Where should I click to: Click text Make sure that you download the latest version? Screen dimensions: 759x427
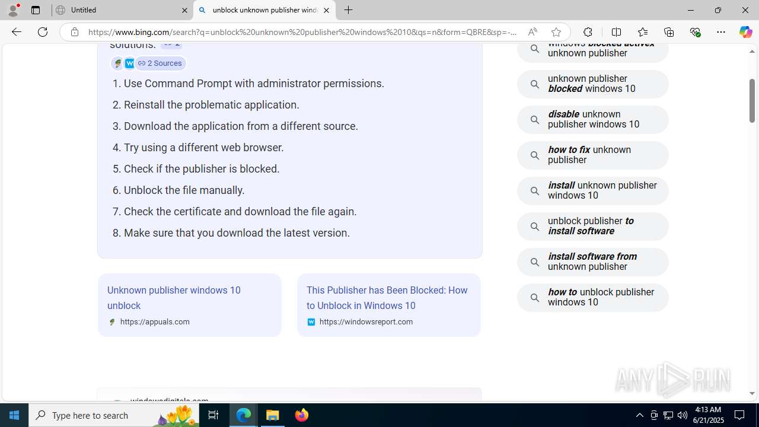click(237, 233)
